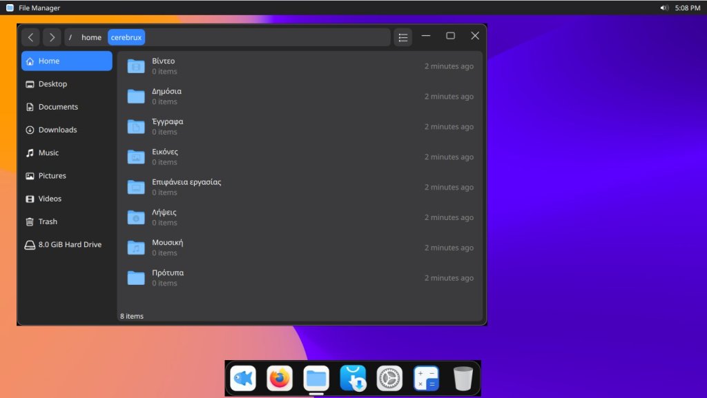Open the Trash bin in the dock

tap(463, 378)
